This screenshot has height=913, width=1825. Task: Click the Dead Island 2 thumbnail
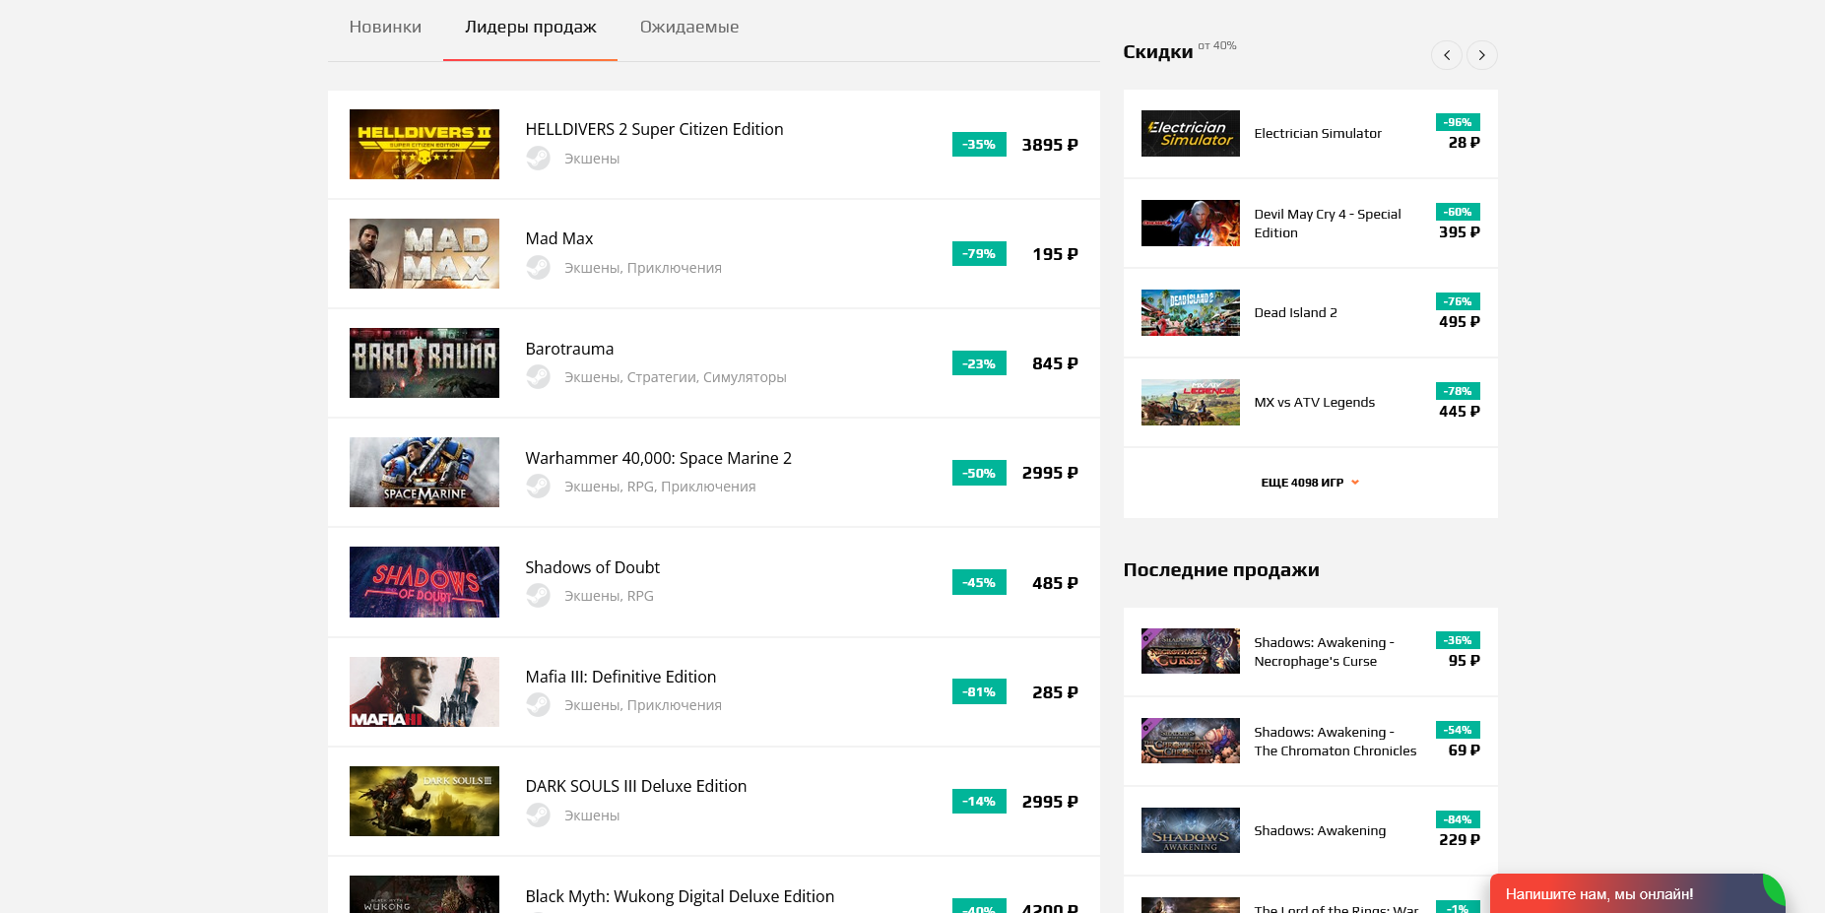pos(1191,312)
